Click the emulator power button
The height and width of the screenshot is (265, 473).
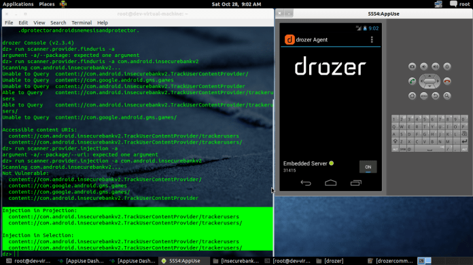tap(447, 66)
